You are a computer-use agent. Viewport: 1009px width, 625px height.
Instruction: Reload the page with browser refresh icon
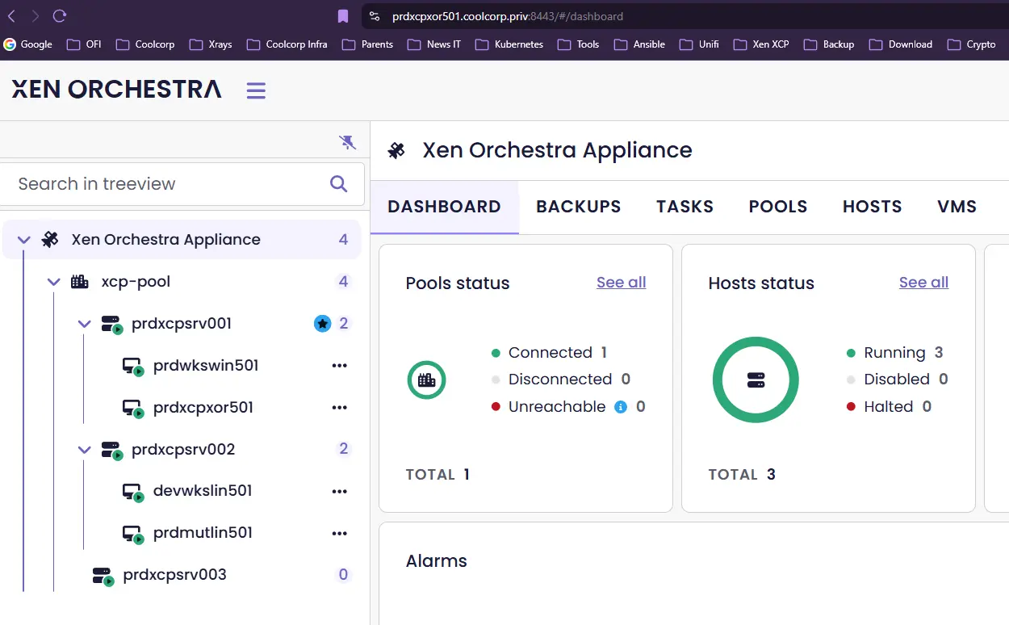[x=59, y=16]
